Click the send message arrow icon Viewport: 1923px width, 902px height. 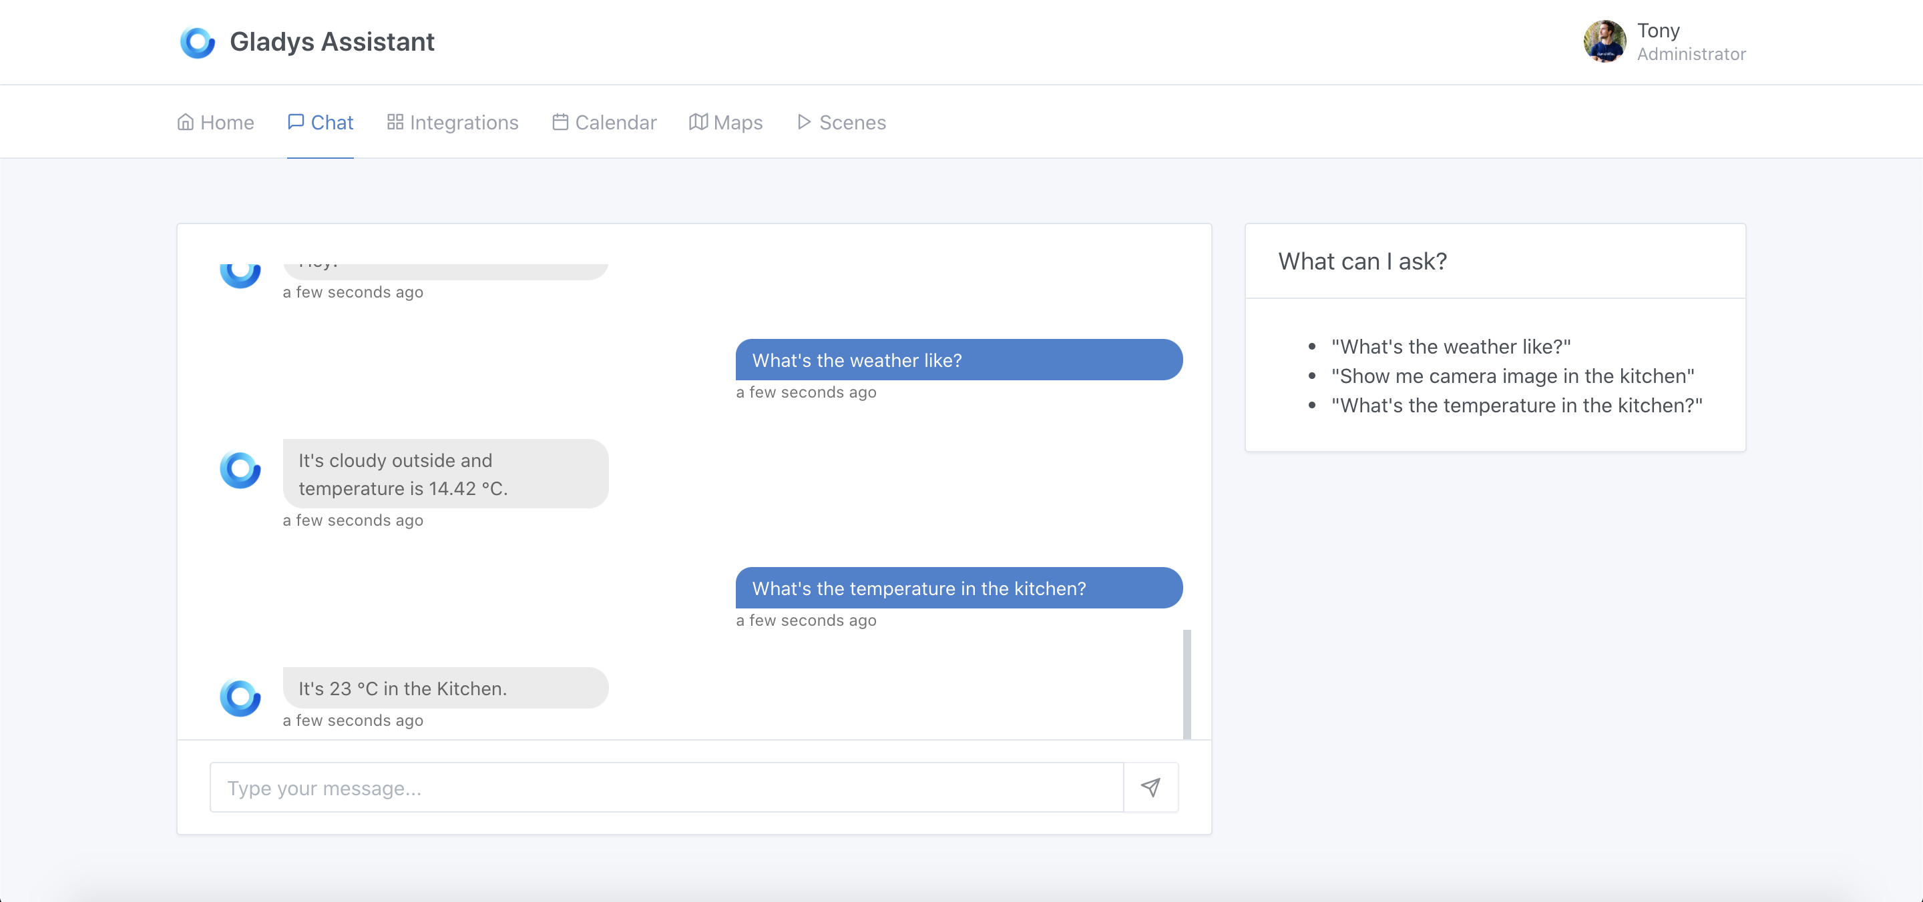click(1150, 787)
